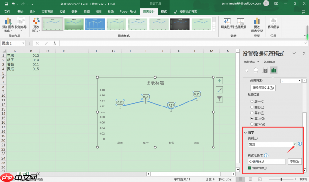Select the blue filled chart style
Screen dimensions: 309x182
coord(95,24)
